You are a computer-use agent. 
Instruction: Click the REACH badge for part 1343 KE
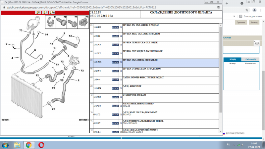tap(115, 27)
